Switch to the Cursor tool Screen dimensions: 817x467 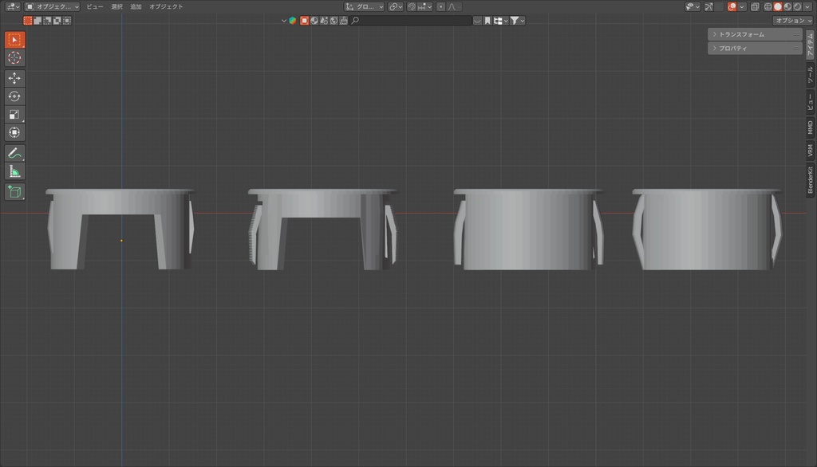14,57
